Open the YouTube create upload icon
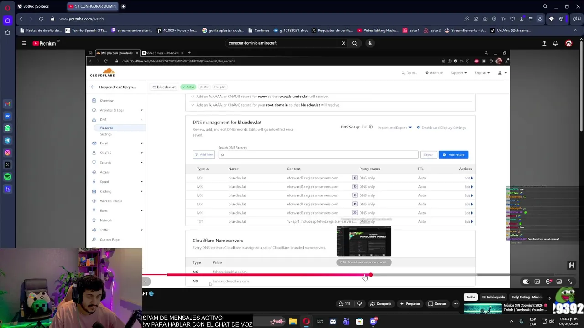This screenshot has width=584, height=328. (x=544, y=43)
